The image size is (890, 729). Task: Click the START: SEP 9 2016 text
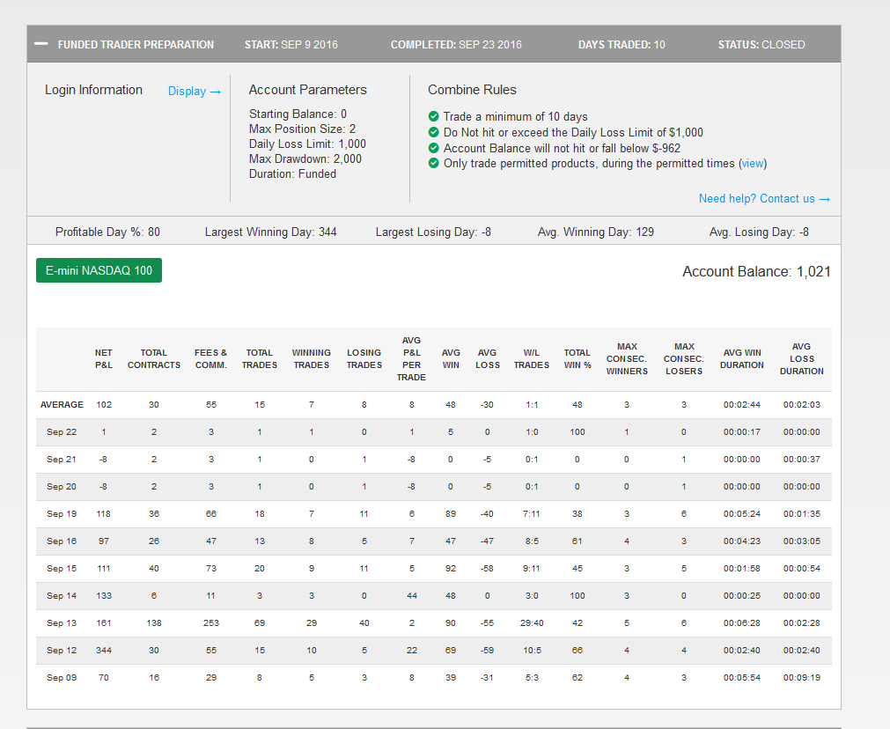pos(291,44)
